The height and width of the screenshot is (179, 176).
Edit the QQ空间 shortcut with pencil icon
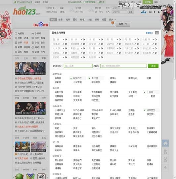click(x=117, y=44)
